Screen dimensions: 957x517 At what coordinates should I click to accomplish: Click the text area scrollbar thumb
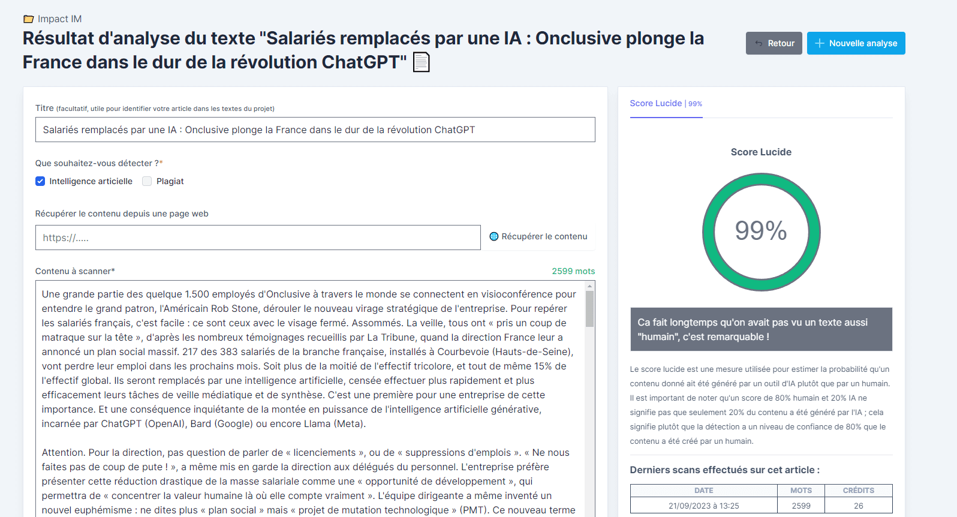pyautogui.click(x=590, y=309)
